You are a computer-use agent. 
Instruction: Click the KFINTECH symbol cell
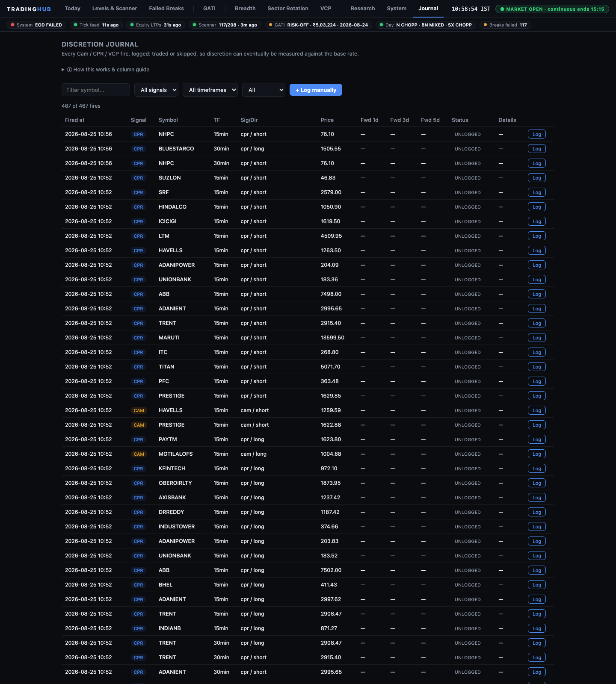172,469
